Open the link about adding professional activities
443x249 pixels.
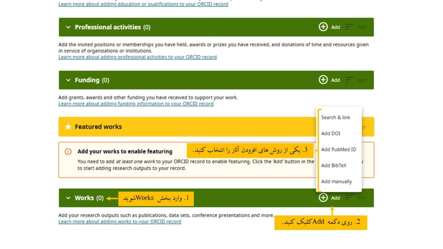138,57
